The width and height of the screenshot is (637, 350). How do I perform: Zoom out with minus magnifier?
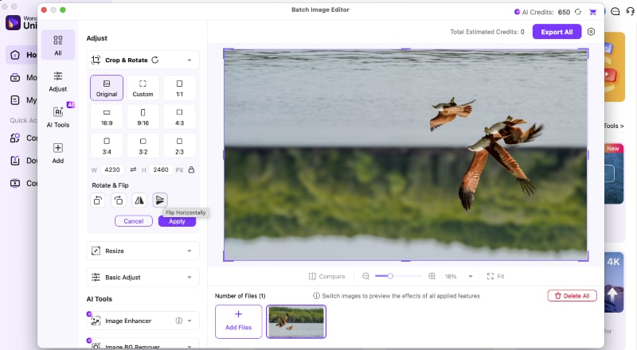[x=365, y=276]
